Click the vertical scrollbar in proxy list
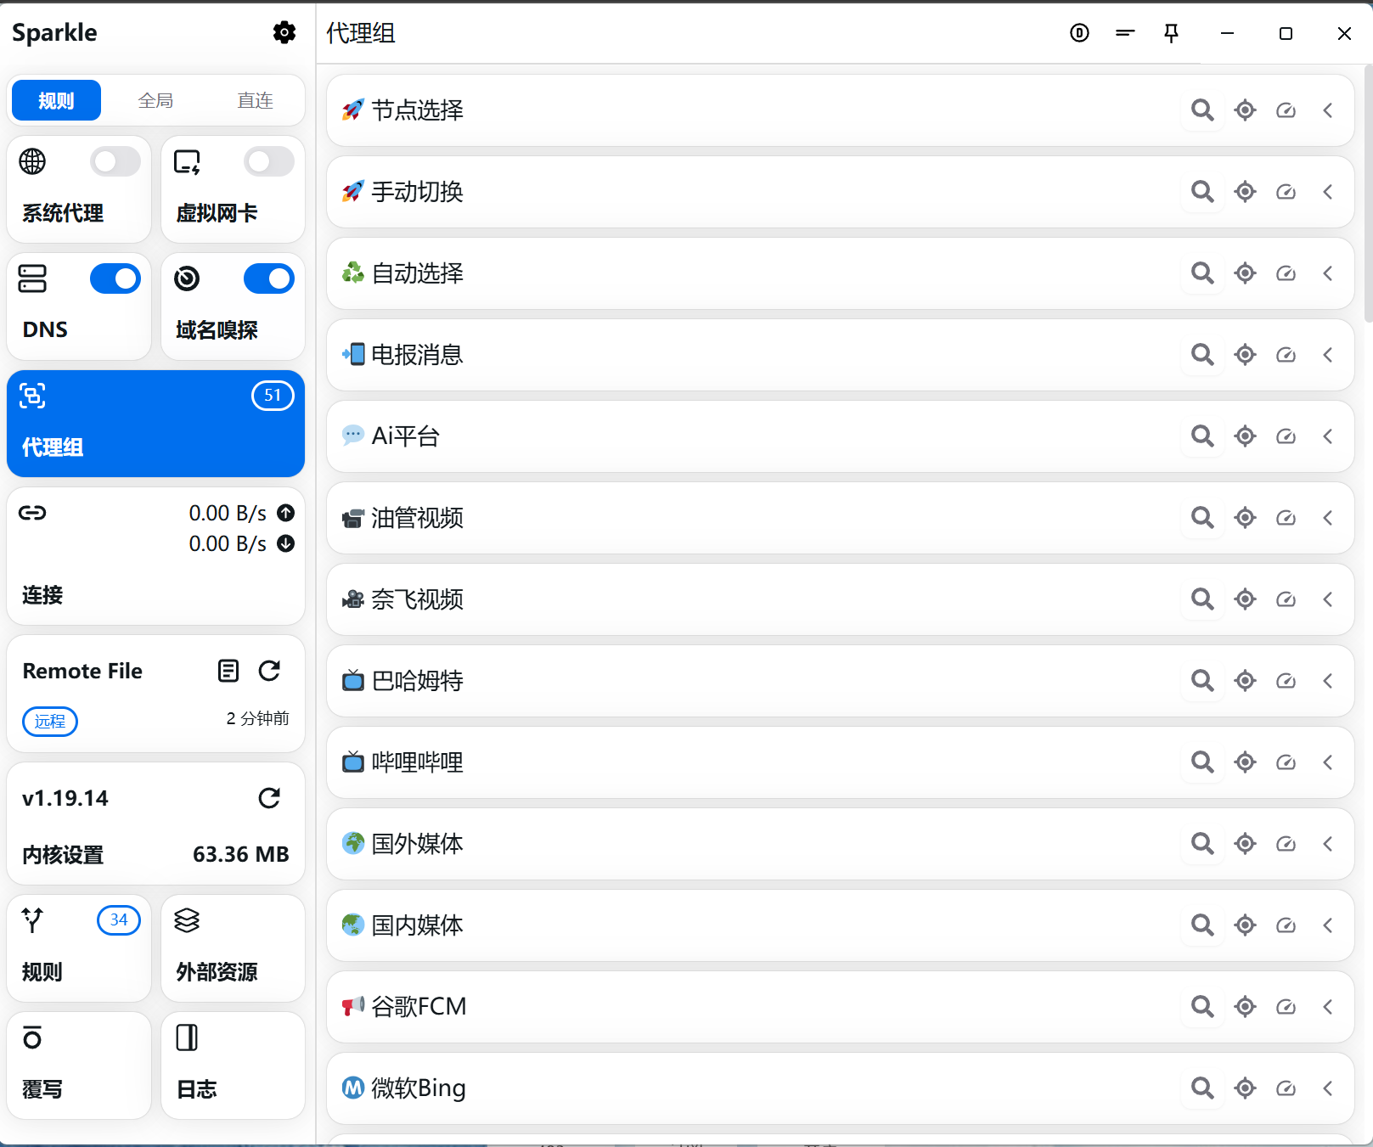This screenshot has width=1373, height=1147. pos(1367,195)
